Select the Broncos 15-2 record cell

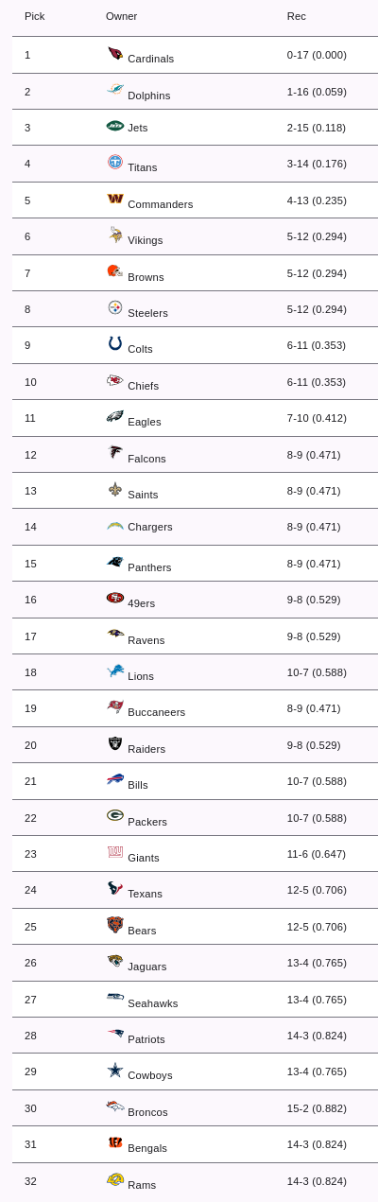(317, 1107)
